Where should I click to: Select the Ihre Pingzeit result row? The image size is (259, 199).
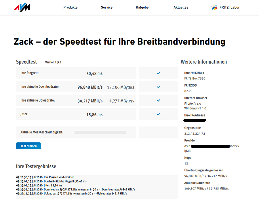[x=76, y=73]
